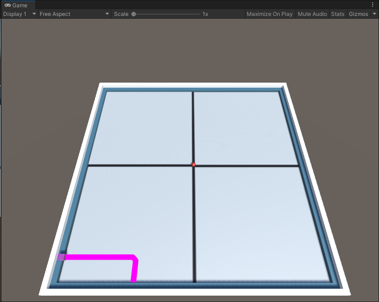Click the snake's head square
This screenshot has width=379, height=302.
(62, 257)
